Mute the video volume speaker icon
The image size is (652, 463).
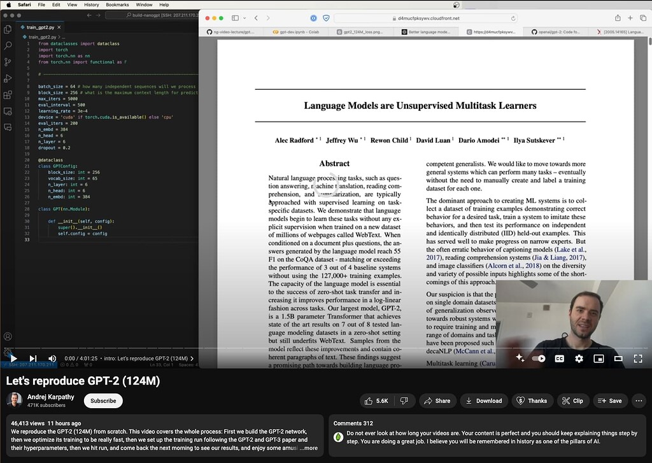[52, 359]
